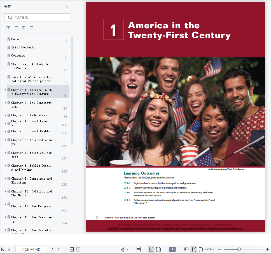Zoom in with the plus button
Viewport: 271px width, 254px height.
coord(267,249)
